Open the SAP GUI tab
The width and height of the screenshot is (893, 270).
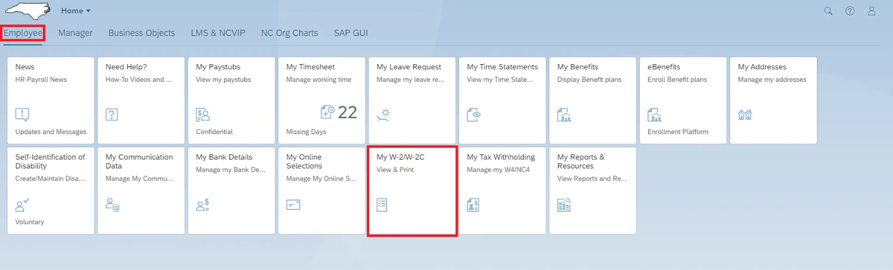tap(351, 33)
